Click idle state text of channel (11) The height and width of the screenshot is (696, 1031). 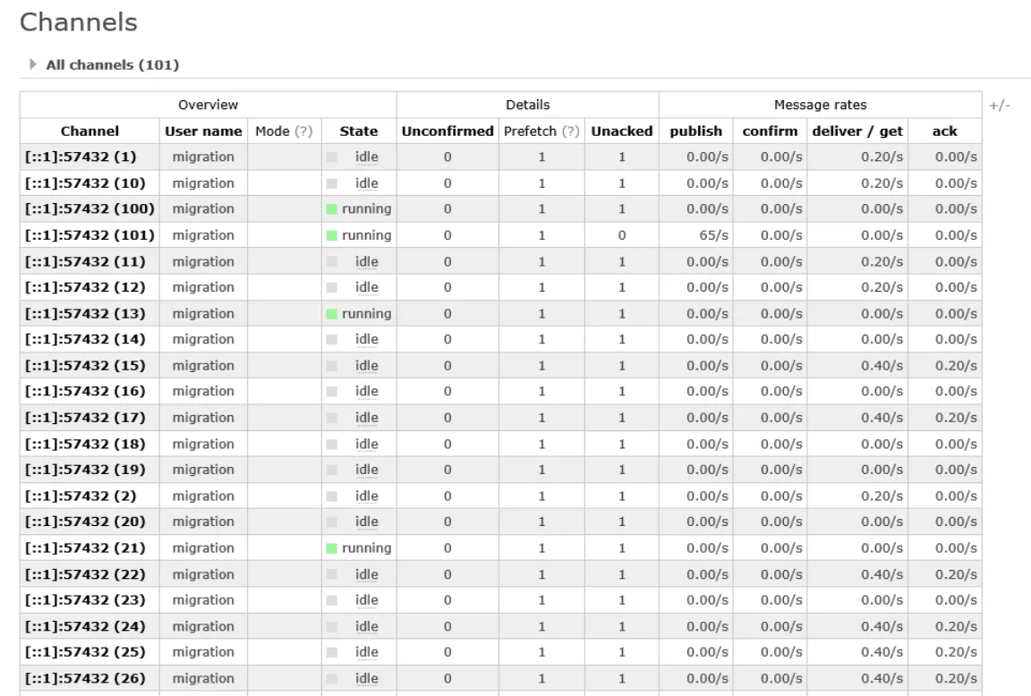(x=366, y=261)
